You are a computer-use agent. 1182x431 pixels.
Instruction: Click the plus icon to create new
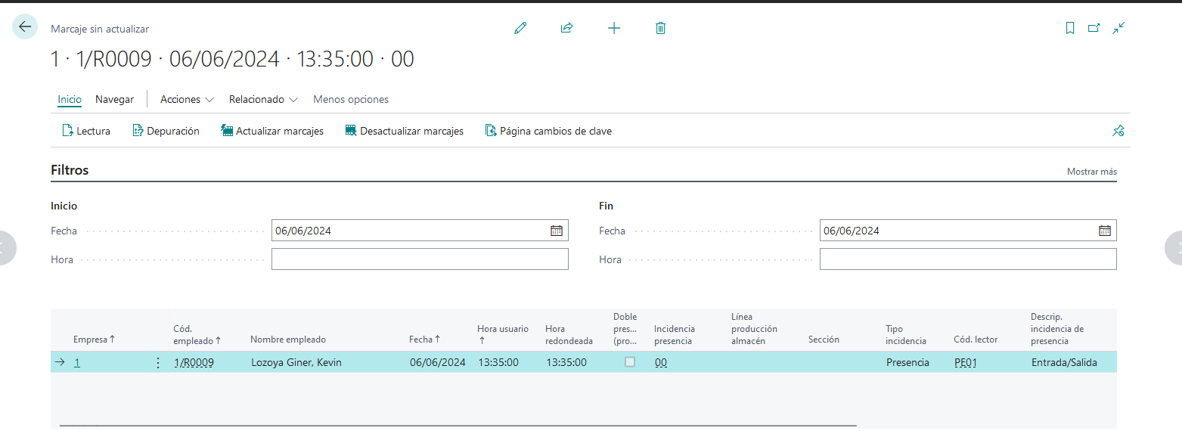(614, 28)
